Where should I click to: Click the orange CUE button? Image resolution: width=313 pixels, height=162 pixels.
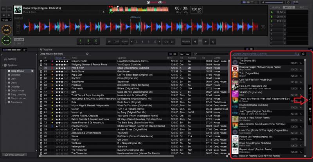(6, 30)
